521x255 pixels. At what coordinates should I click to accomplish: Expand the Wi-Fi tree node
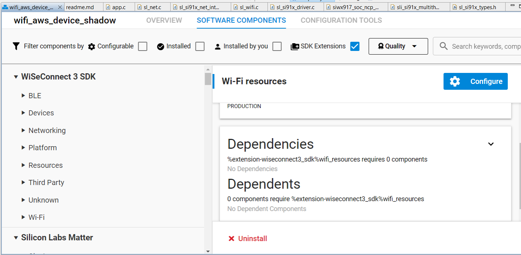[23, 217]
